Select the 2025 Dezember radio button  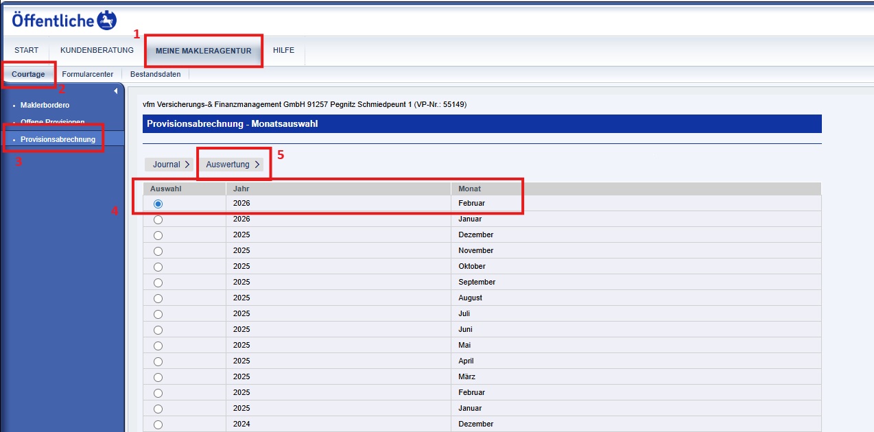click(x=158, y=235)
